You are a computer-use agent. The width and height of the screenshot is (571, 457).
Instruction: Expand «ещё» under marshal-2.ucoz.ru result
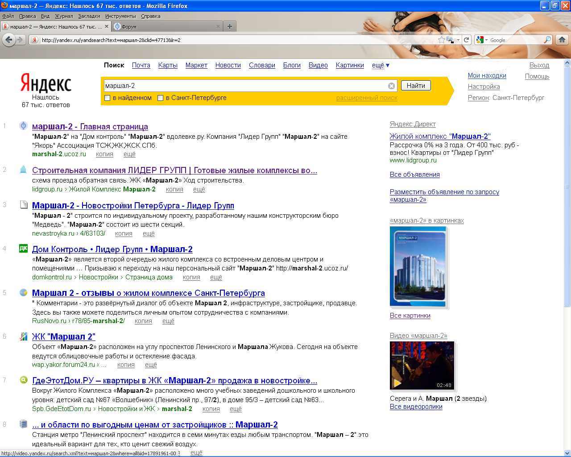tap(129, 154)
